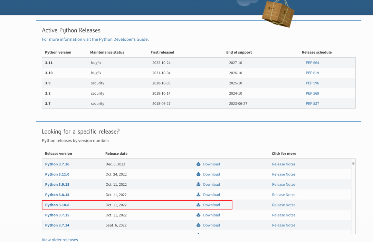View Release Notes for Python 3.8.15
Viewport: 373px width, 242px height.
point(284,195)
